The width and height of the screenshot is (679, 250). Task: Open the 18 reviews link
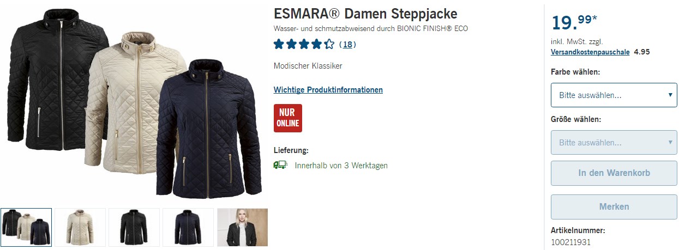tap(347, 45)
